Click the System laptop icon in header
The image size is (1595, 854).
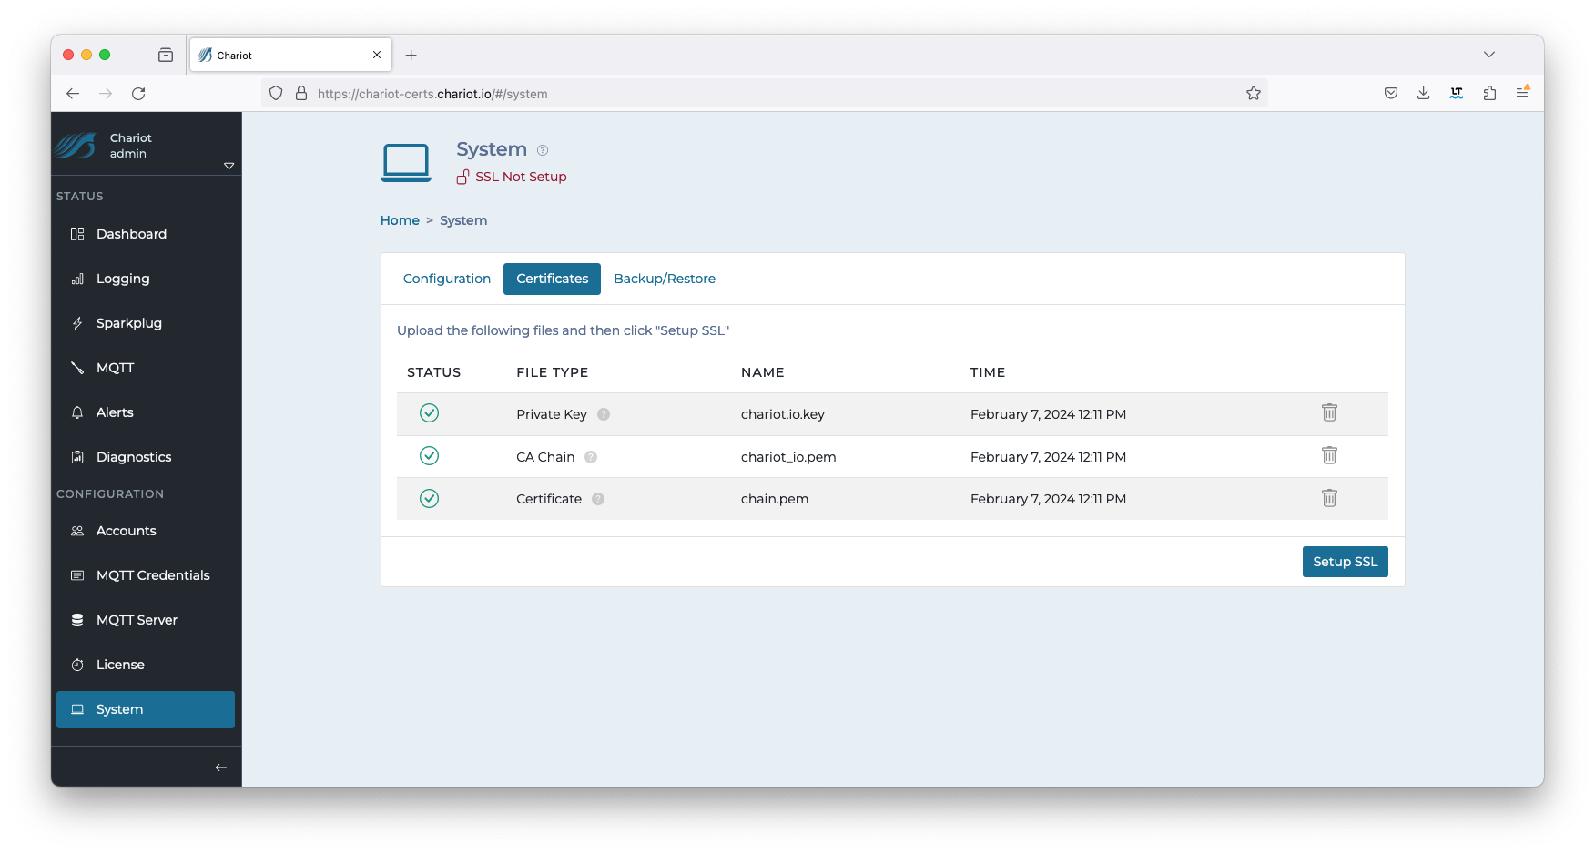coord(406,162)
